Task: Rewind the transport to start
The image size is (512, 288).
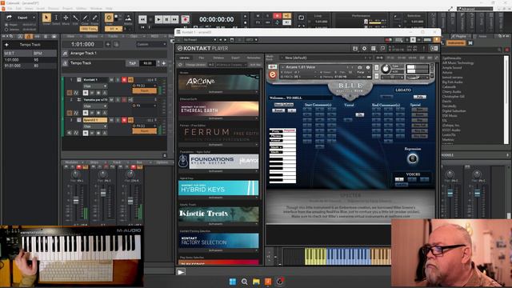Action: coord(142,19)
